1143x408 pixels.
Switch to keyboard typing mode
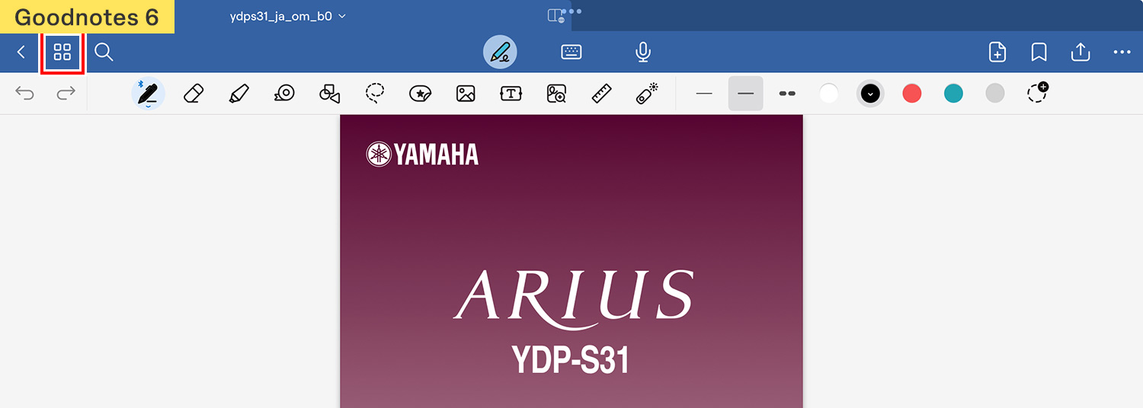pos(571,53)
